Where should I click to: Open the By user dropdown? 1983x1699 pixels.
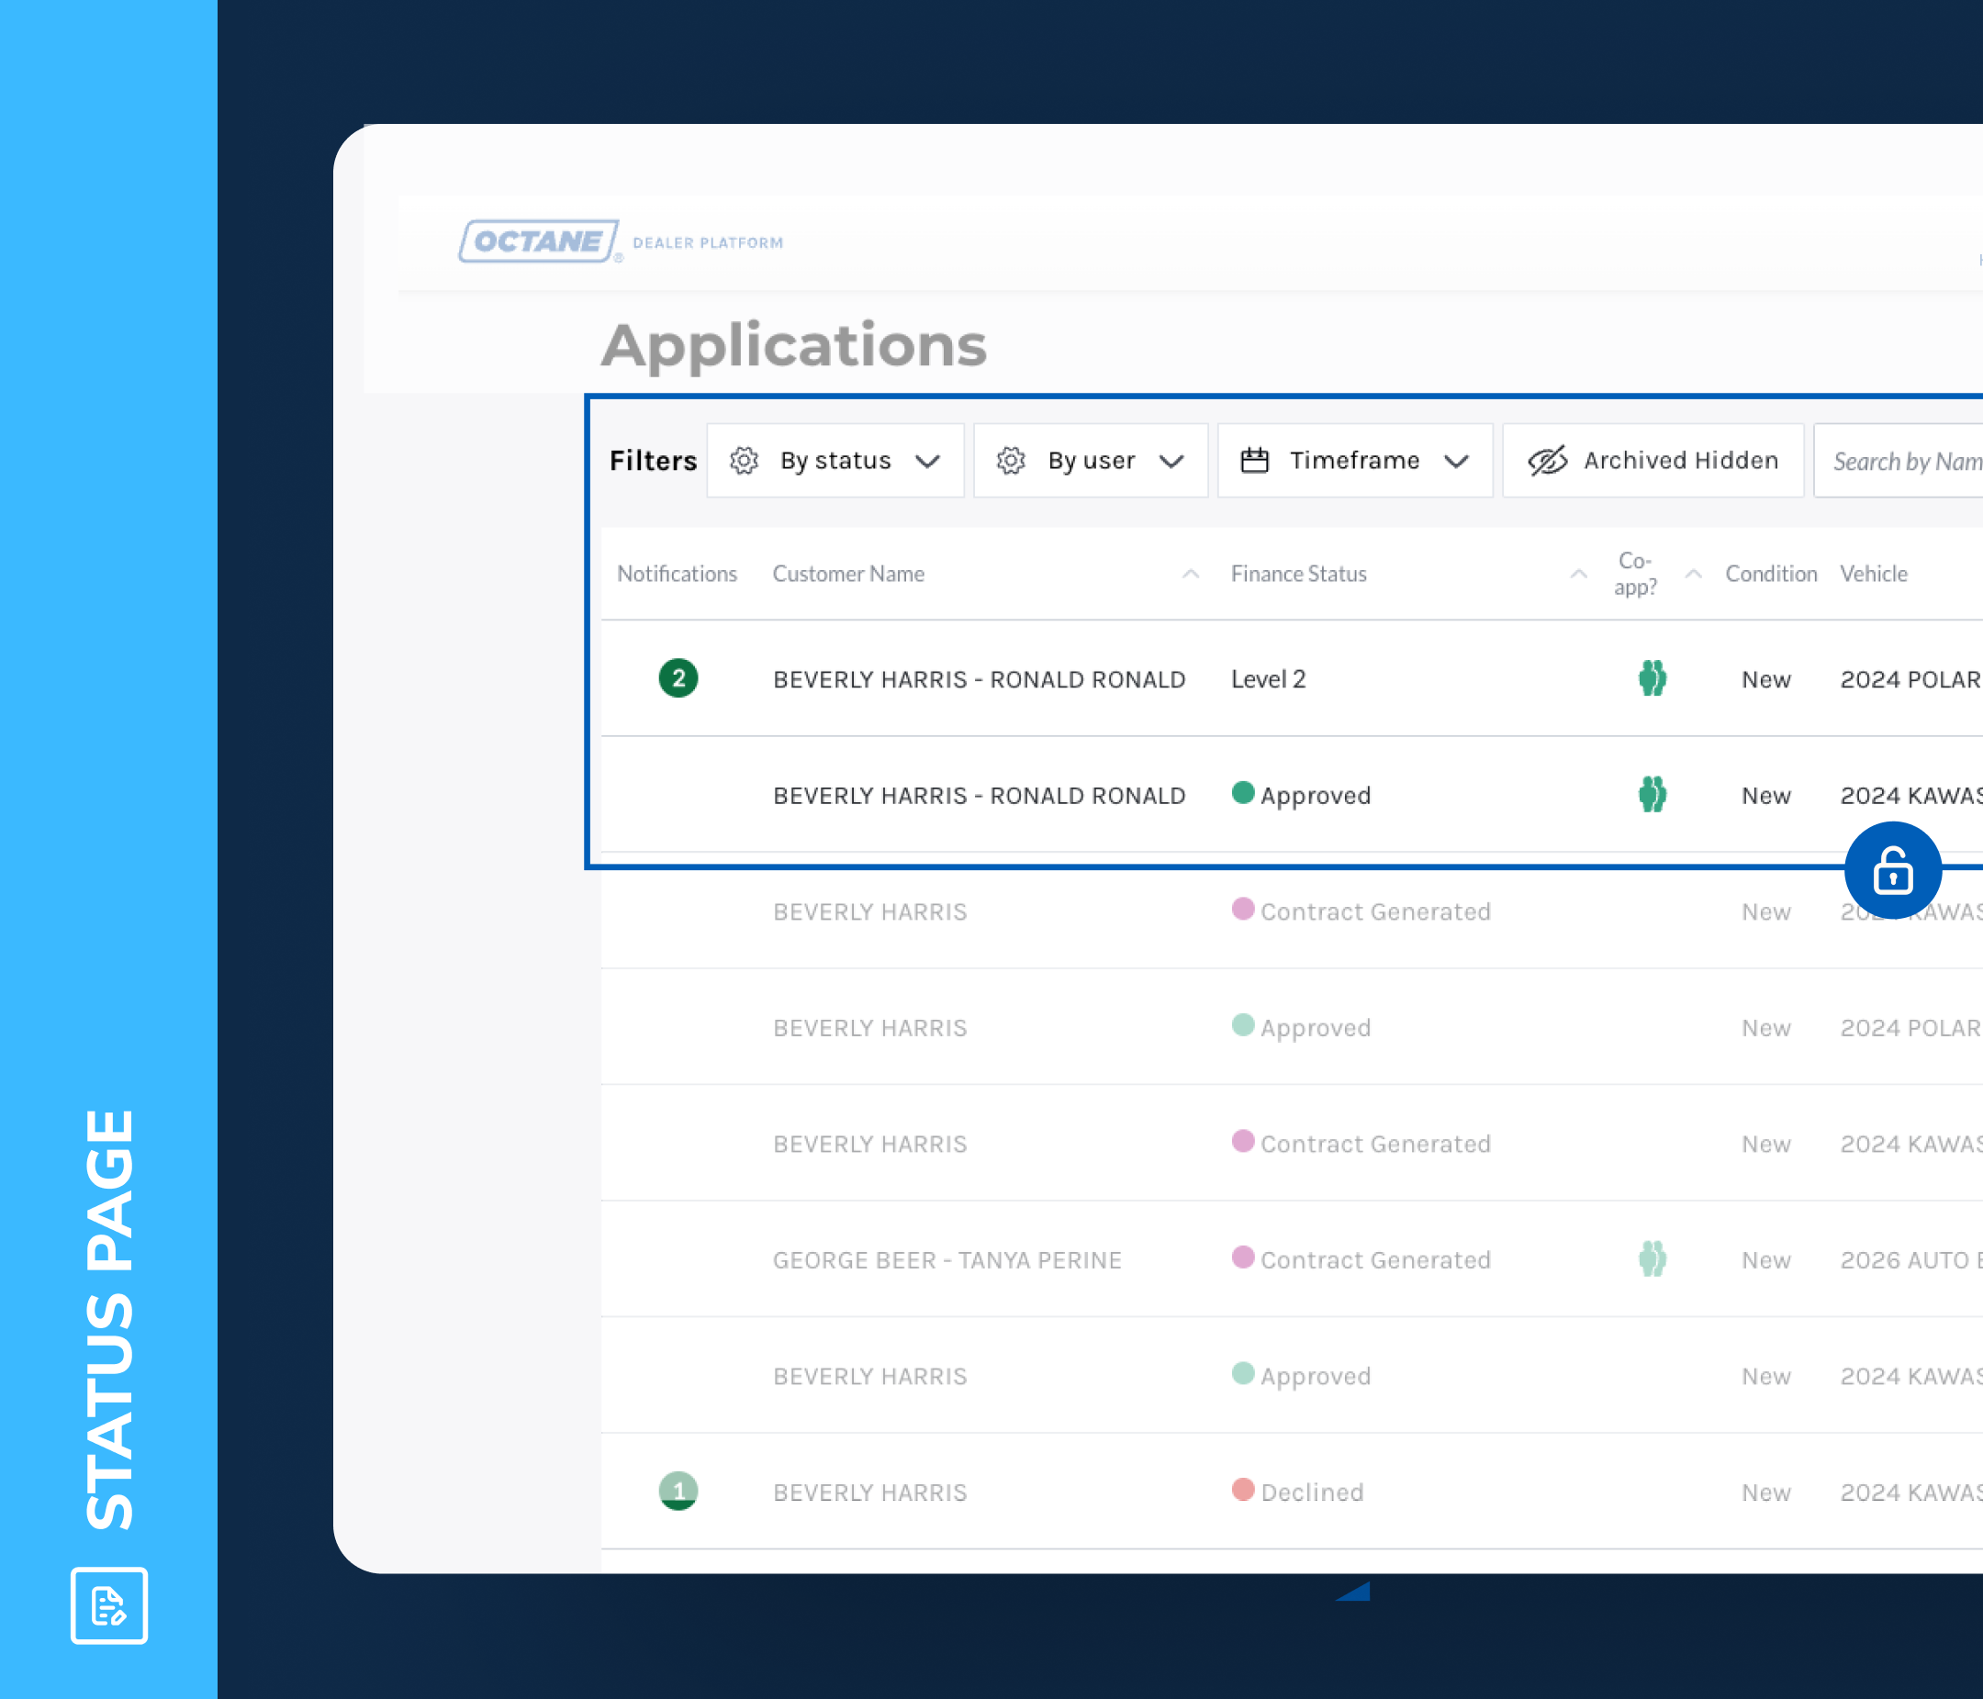click(x=1173, y=461)
